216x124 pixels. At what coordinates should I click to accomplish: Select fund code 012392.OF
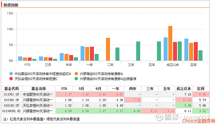coord(11,100)
